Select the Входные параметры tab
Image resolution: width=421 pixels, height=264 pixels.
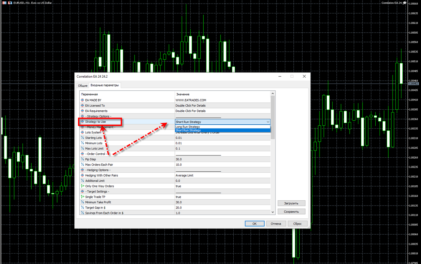[x=105, y=85]
